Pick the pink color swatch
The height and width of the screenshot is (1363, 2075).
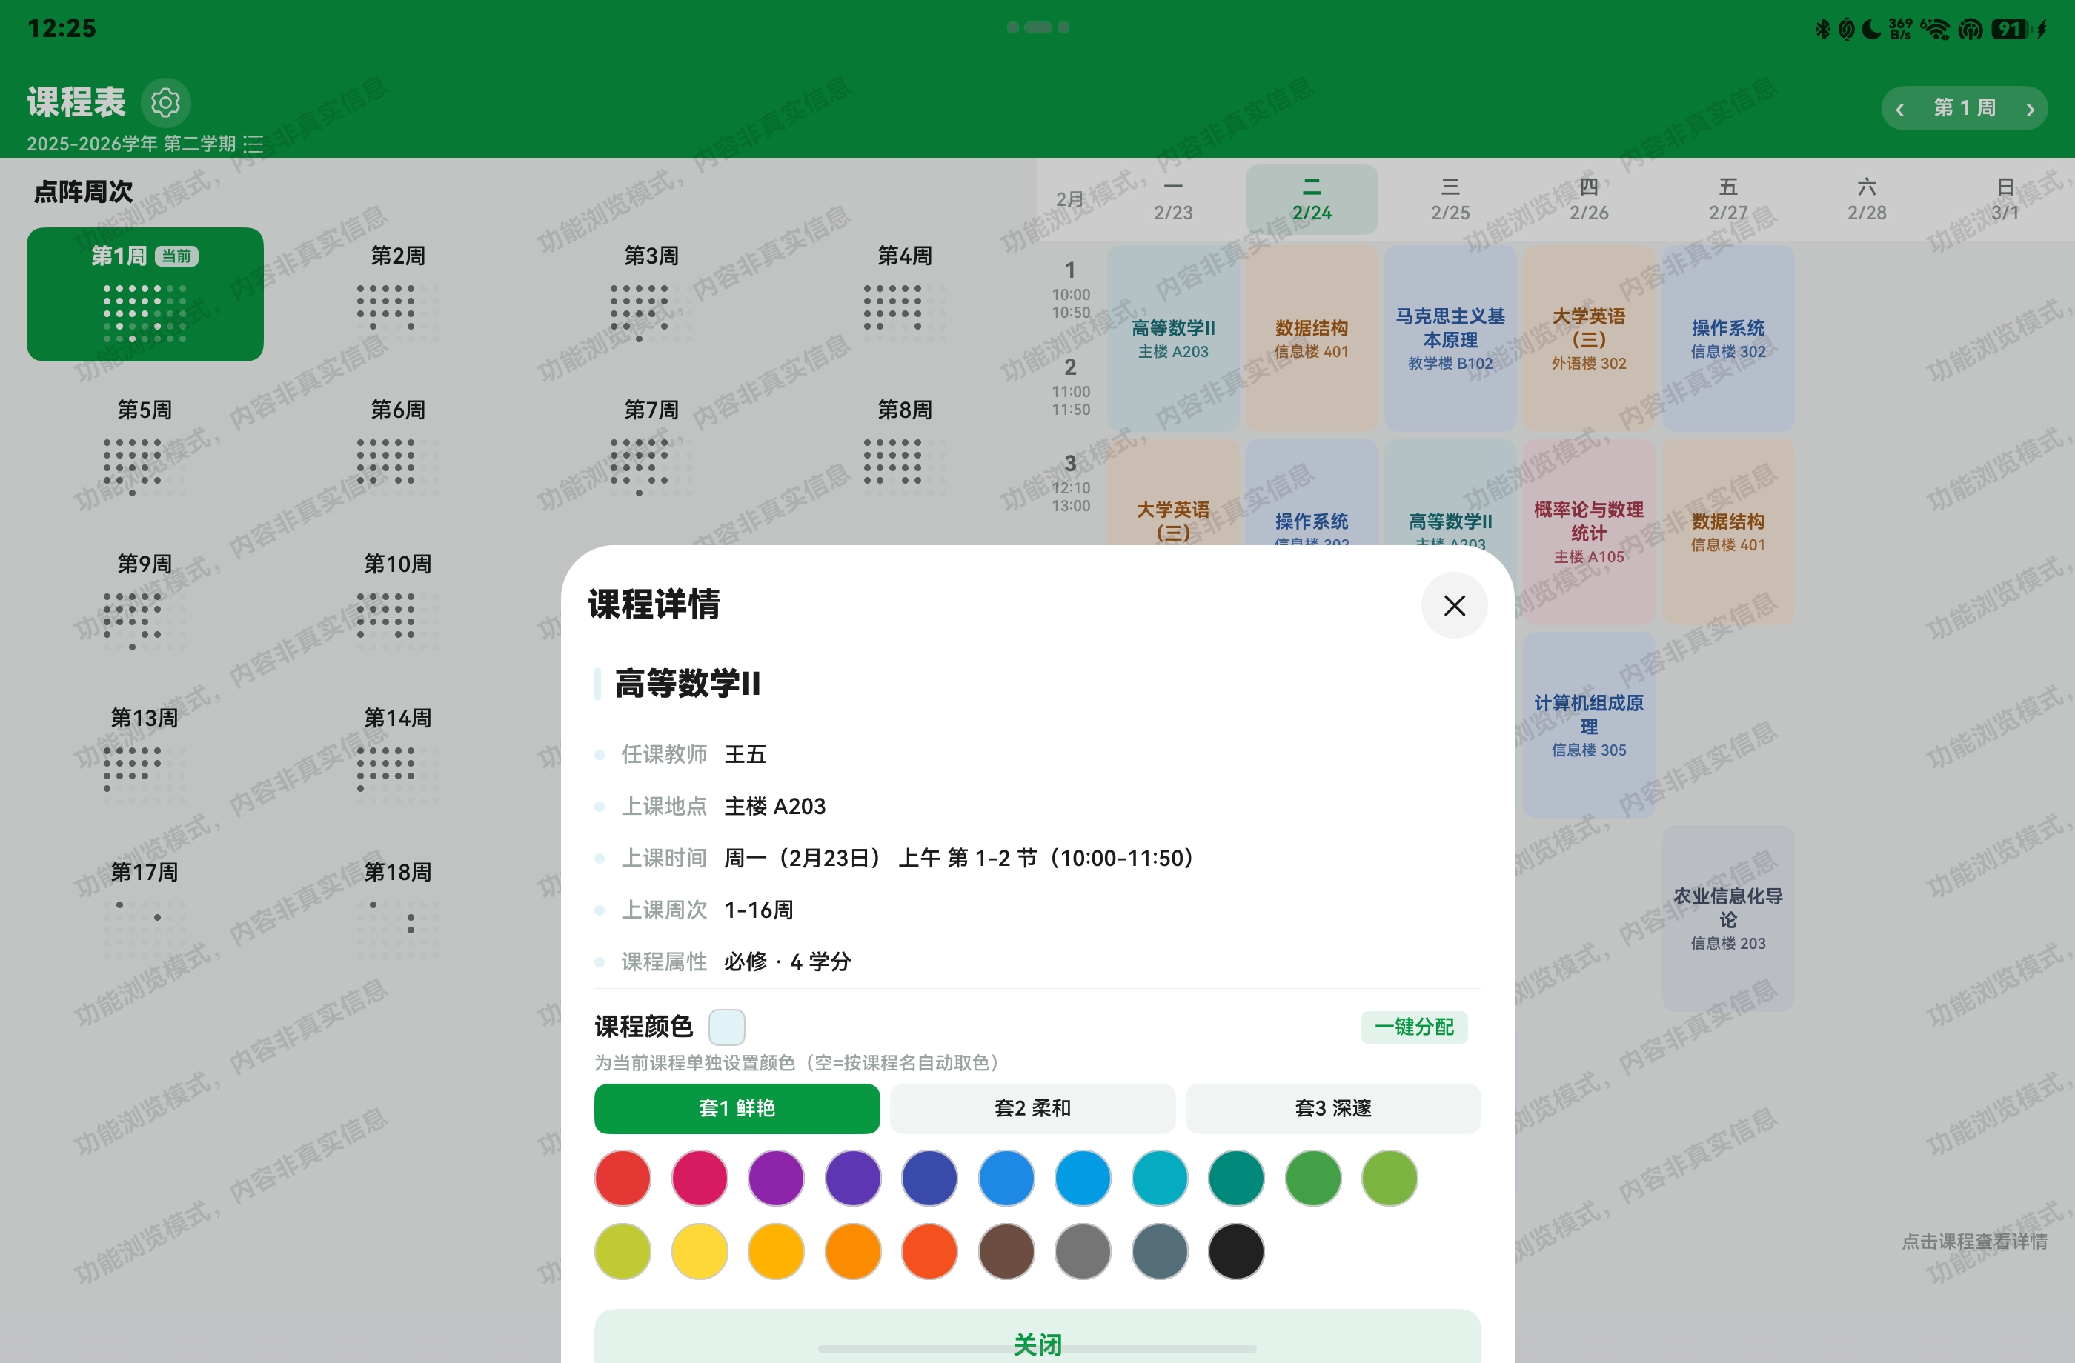(x=700, y=1179)
